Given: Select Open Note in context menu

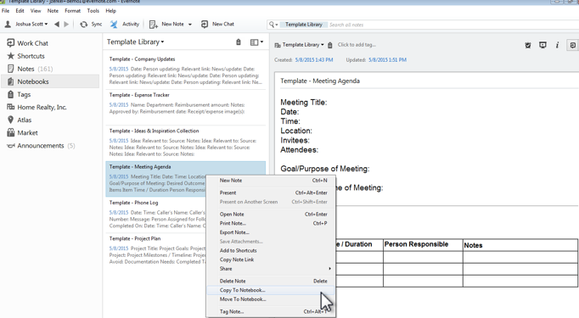Looking at the screenshot, I should point(271,215).
